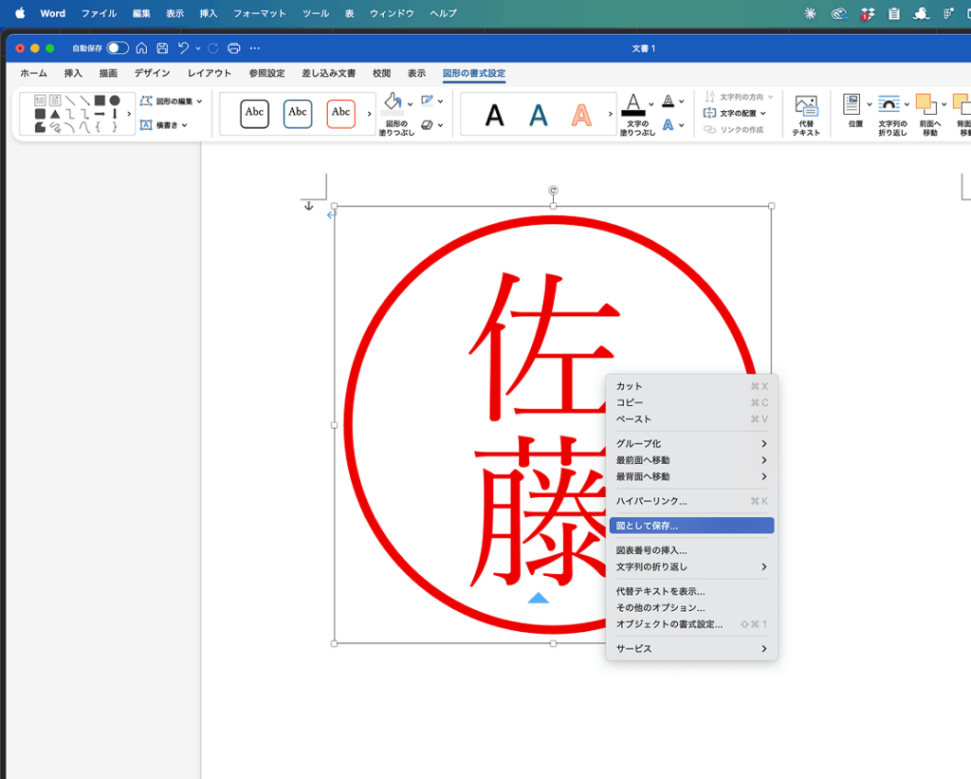Choose Copy in the context menu
This screenshot has height=779, width=971.
(691, 403)
